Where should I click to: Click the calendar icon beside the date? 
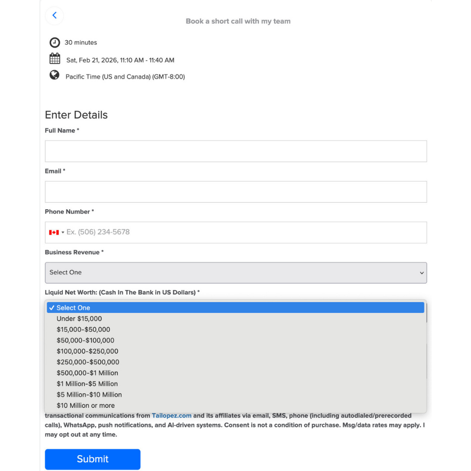click(x=55, y=58)
